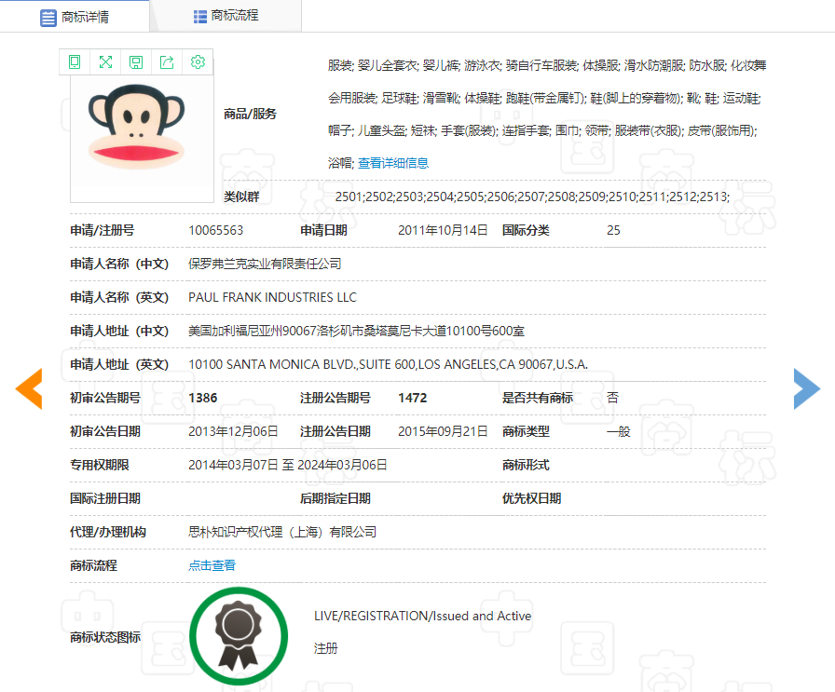Open the gear settings icon above the logo
The width and height of the screenshot is (835, 692).
198,62
